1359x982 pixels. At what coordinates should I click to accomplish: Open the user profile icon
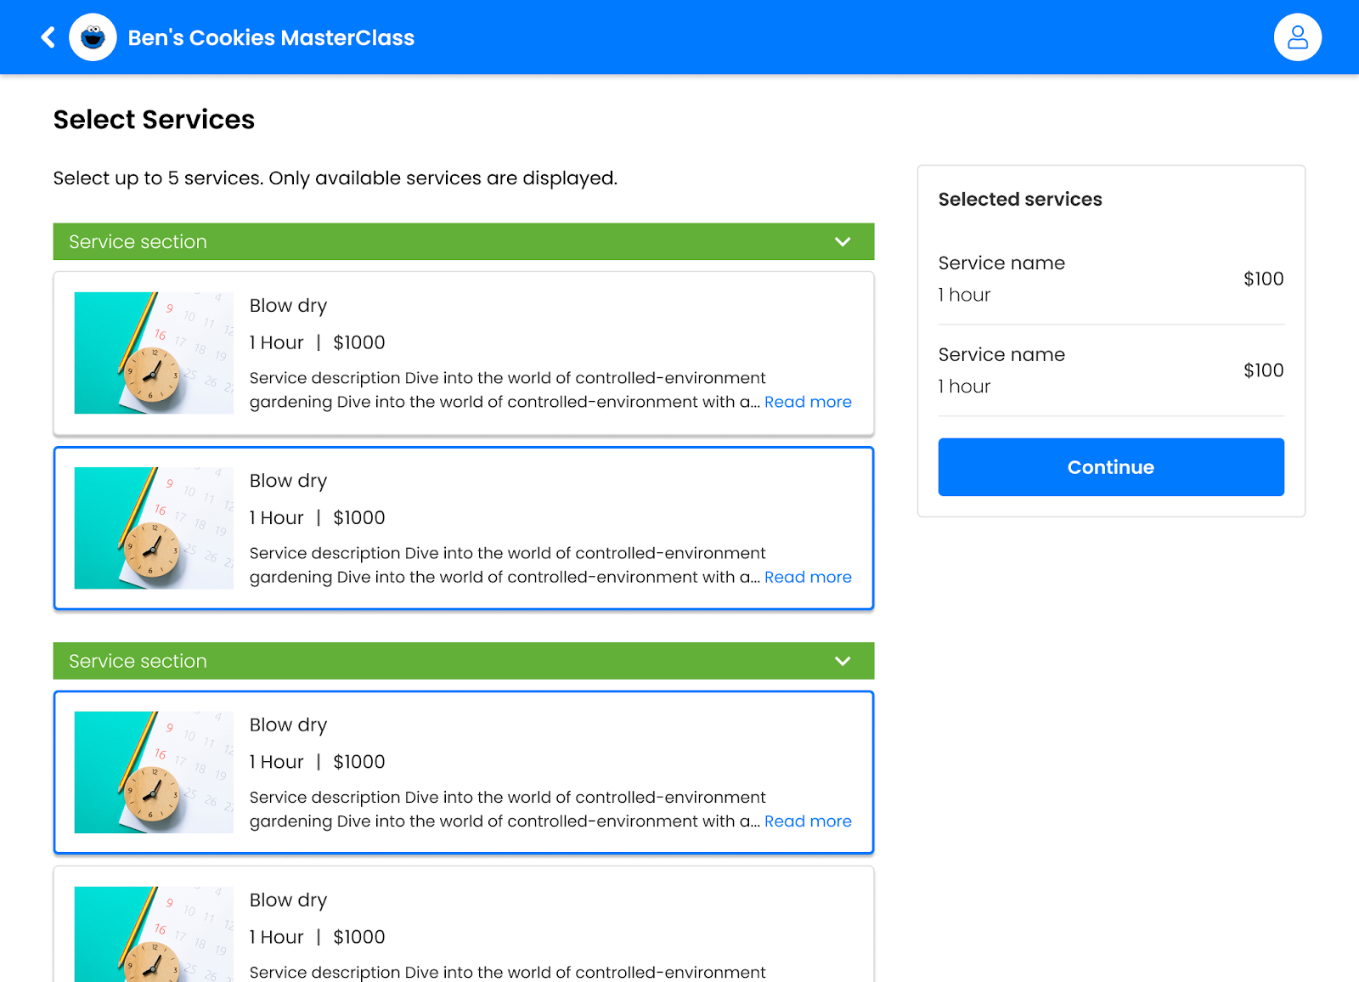tap(1297, 37)
